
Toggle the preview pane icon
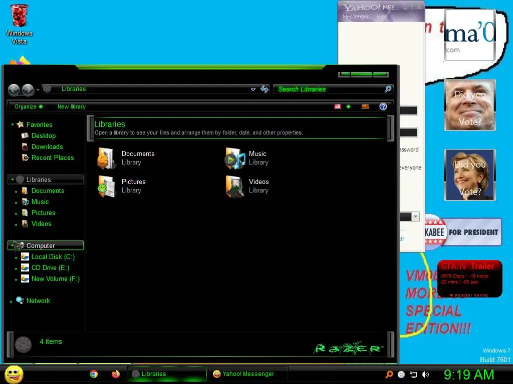click(x=365, y=106)
